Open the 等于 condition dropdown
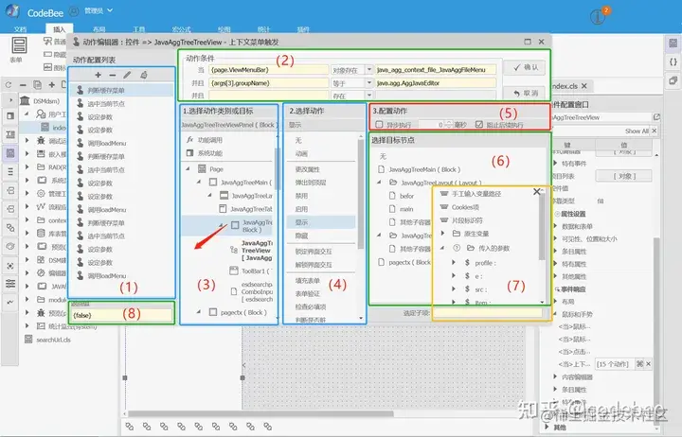682x437 pixels. coord(369,83)
